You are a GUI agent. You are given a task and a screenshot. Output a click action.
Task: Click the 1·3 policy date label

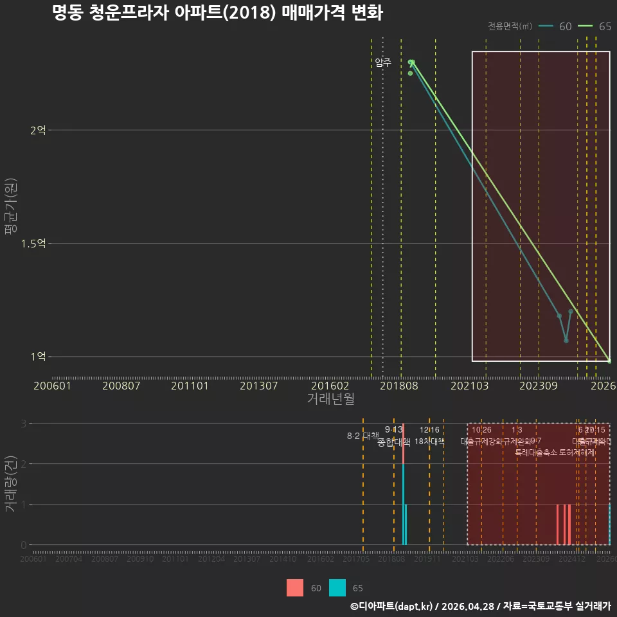coord(517,430)
